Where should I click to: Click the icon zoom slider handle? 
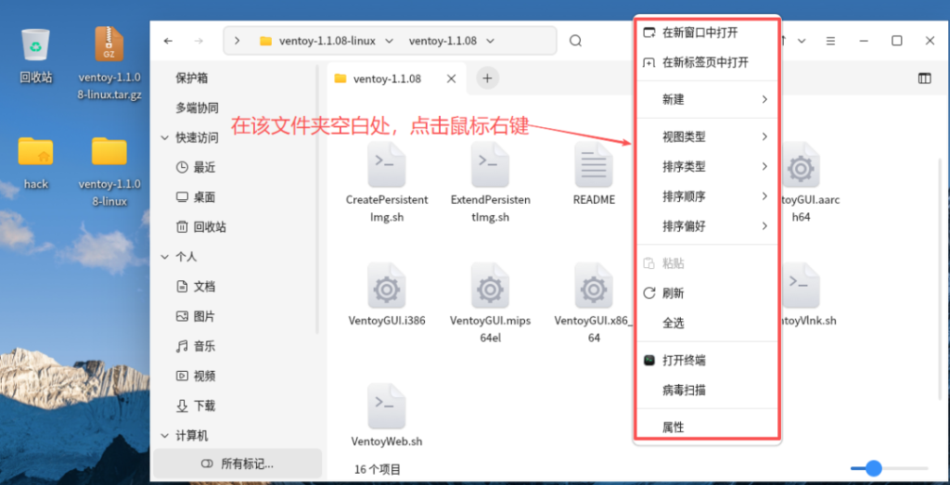click(x=873, y=468)
